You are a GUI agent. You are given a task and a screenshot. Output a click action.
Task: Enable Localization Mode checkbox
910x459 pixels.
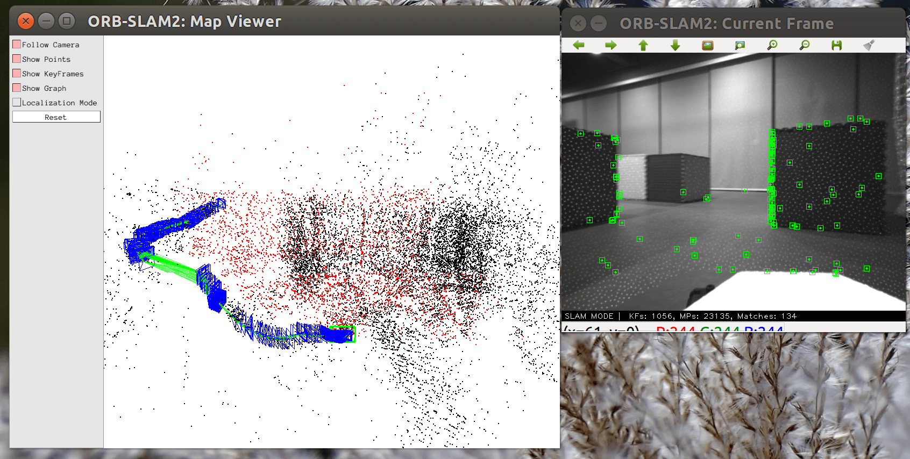[x=17, y=102]
